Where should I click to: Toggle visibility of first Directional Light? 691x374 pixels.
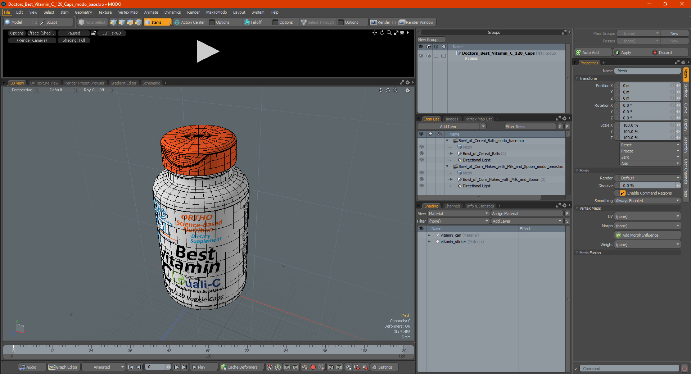pyautogui.click(x=421, y=160)
